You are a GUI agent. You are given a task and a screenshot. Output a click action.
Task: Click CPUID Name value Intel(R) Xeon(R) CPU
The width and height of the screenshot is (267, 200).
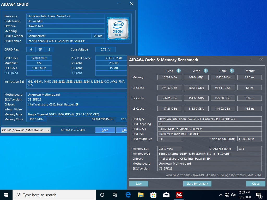point(65,41)
